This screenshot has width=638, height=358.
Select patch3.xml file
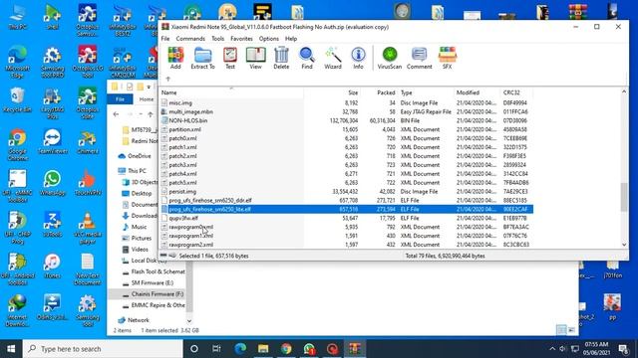pos(182,165)
